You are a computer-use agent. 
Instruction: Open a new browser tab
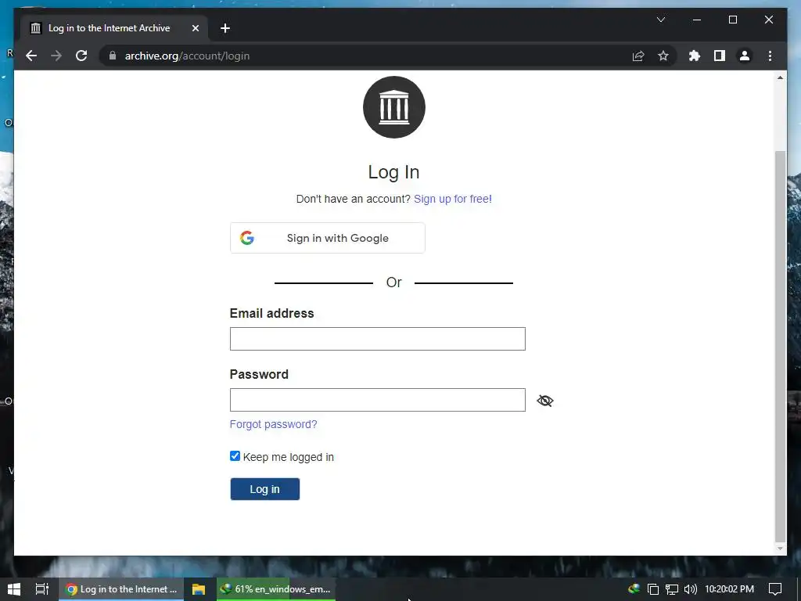(225, 28)
